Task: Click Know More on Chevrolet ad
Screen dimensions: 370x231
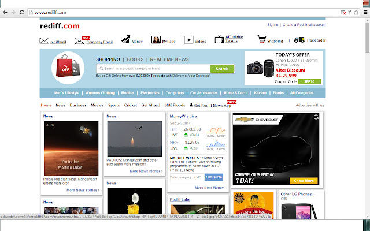Action: [304, 181]
